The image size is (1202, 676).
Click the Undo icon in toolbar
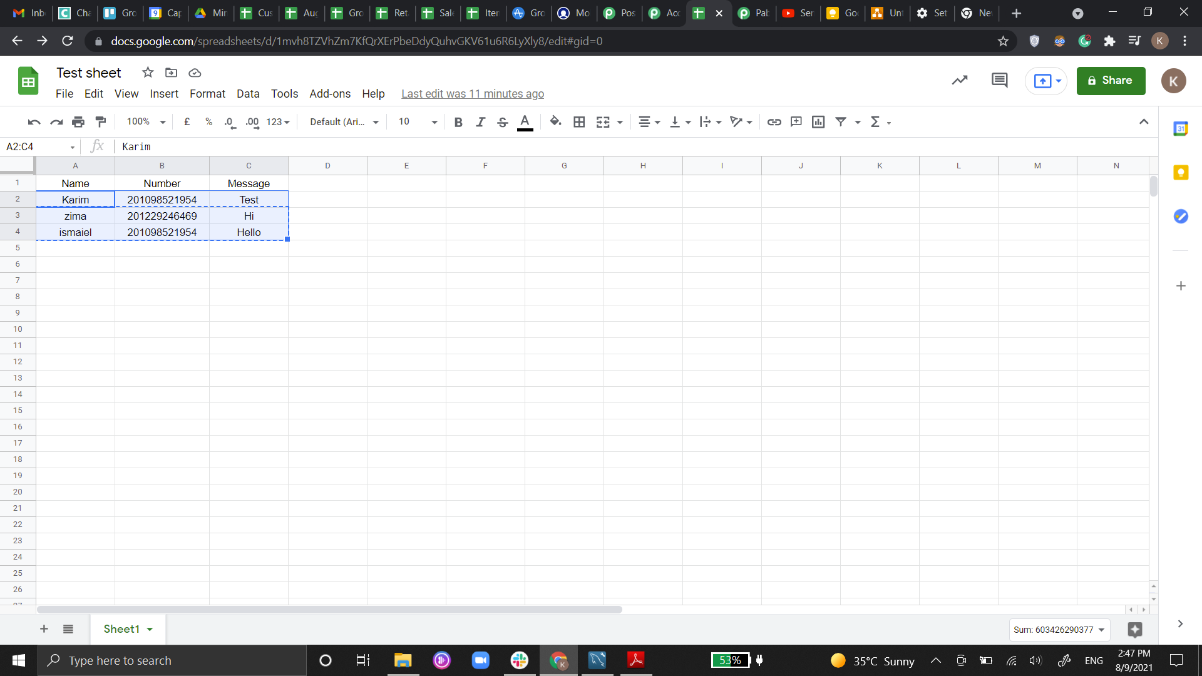(x=34, y=122)
